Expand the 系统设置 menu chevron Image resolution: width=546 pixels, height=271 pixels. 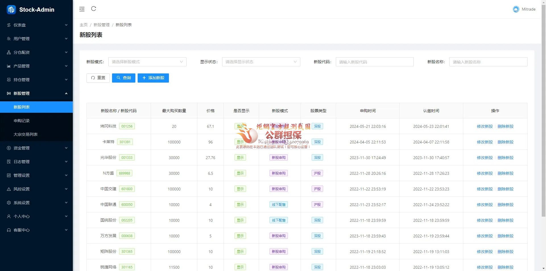[66, 203]
